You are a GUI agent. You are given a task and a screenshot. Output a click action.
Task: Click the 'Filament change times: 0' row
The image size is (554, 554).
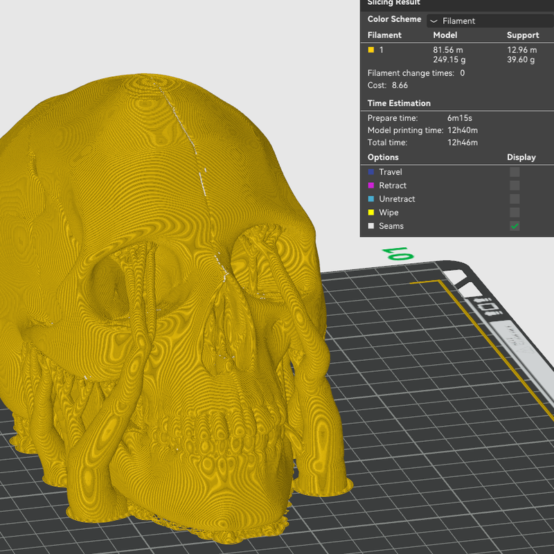416,73
